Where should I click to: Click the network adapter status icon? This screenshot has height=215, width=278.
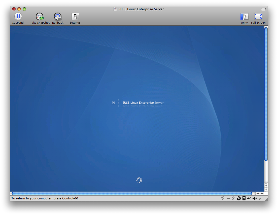pyautogui.click(x=249, y=198)
